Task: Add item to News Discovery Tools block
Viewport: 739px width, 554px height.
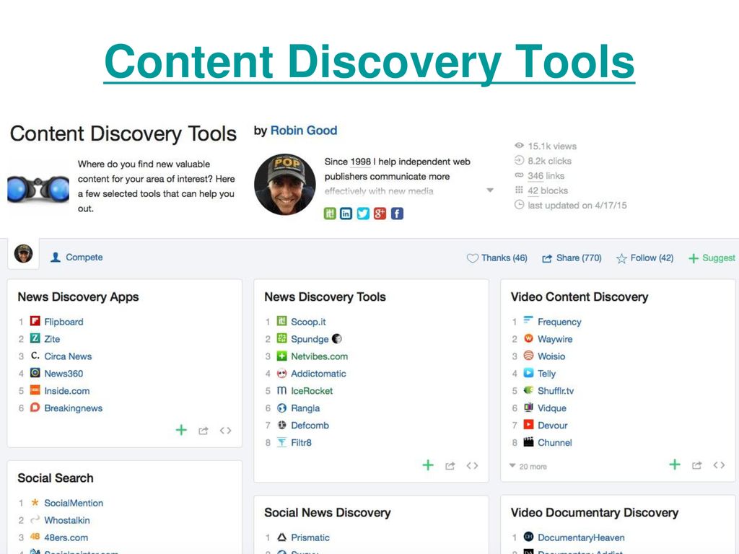Action: (x=428, y=465)
